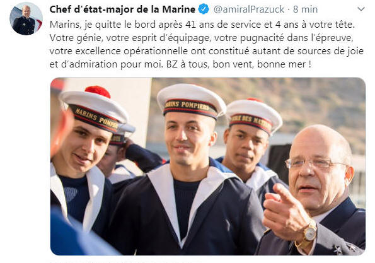The height and width of the screenshot is (263, 375).
Task: Click the @amiralPrazuck handle
Action: [x=249, y=9]
